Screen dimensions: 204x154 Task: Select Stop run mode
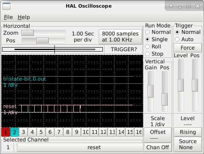pyautogui.click(x=154, y=54)
